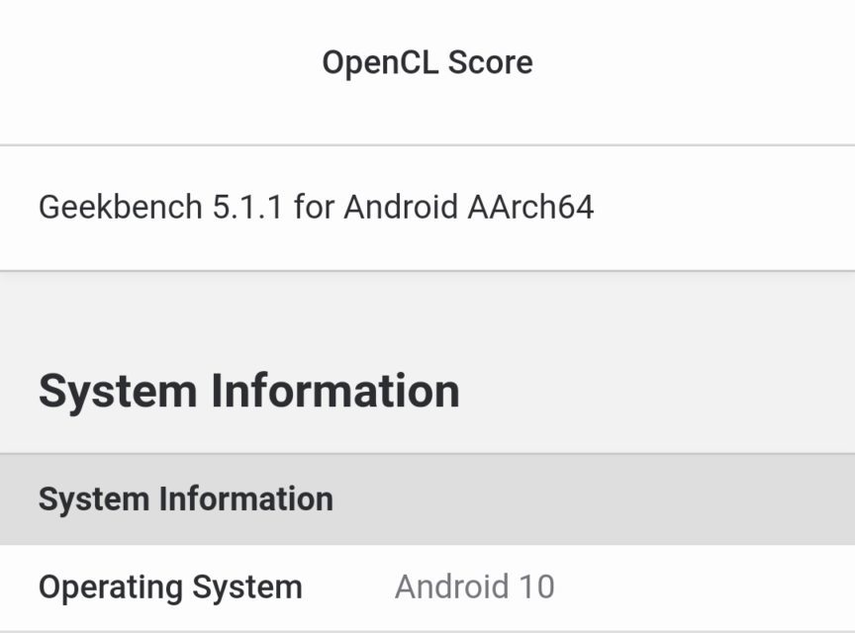The height and width of the screenshot is (633, 855).
Task: Click the word AArch64
Action: point(529,208)
